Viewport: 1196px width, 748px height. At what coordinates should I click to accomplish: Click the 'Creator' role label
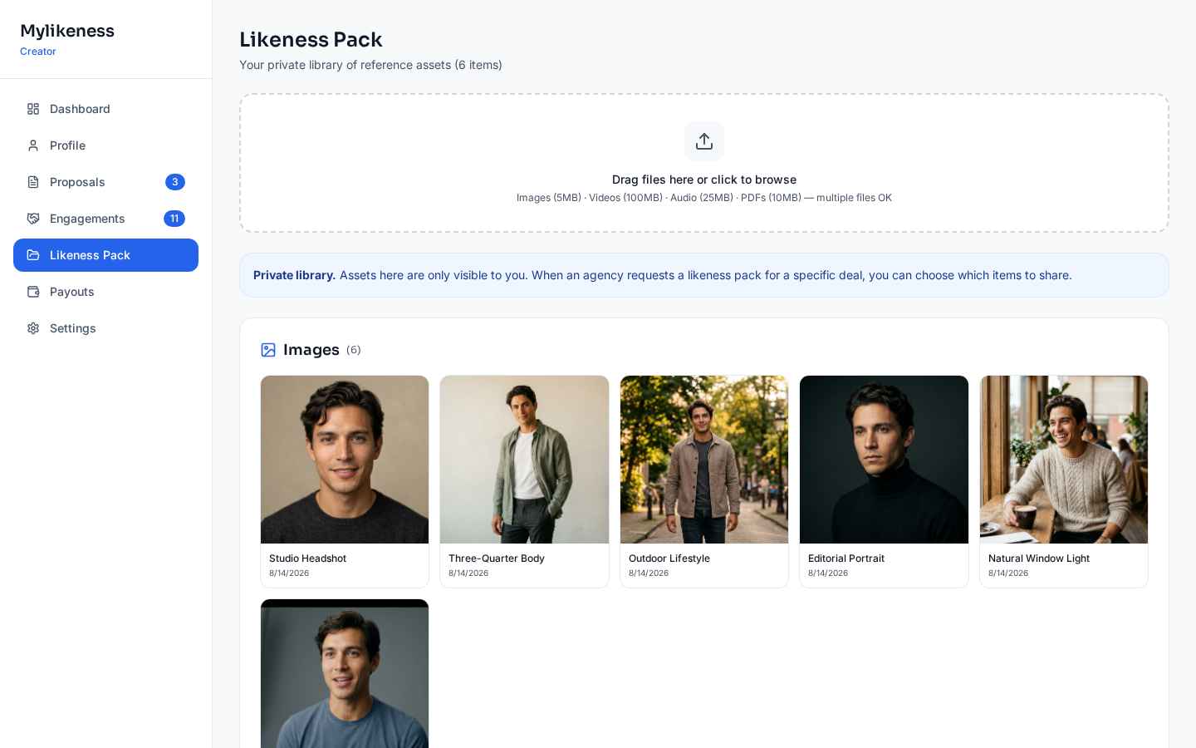tap(38, 52)
